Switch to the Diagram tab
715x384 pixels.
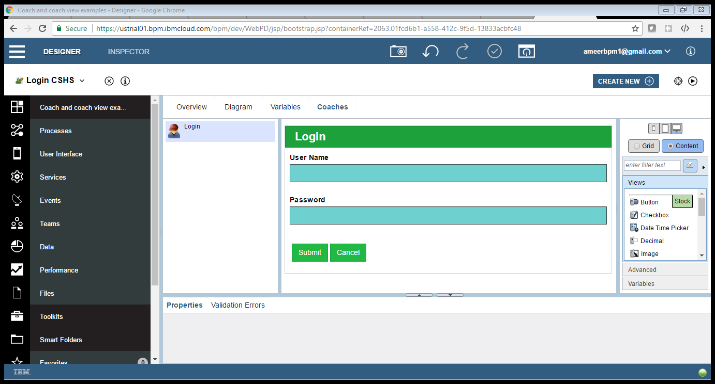(238, 106)
